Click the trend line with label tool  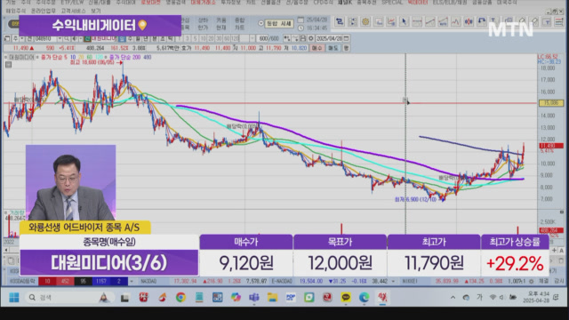443,22
